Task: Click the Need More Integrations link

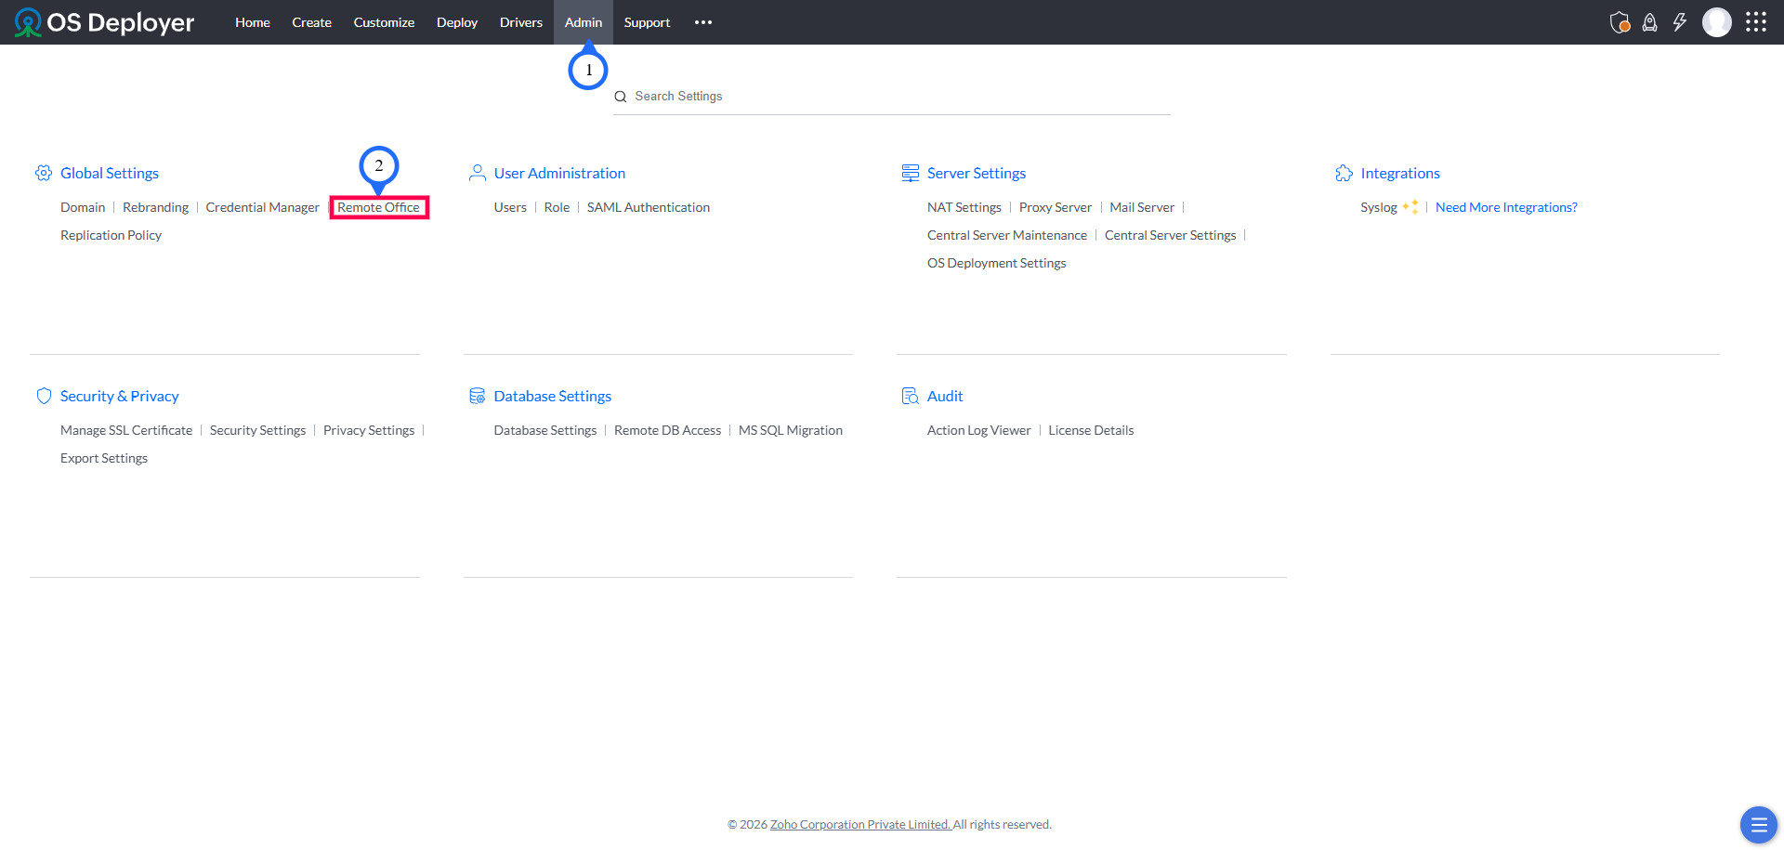Action: pos(1506,206)
